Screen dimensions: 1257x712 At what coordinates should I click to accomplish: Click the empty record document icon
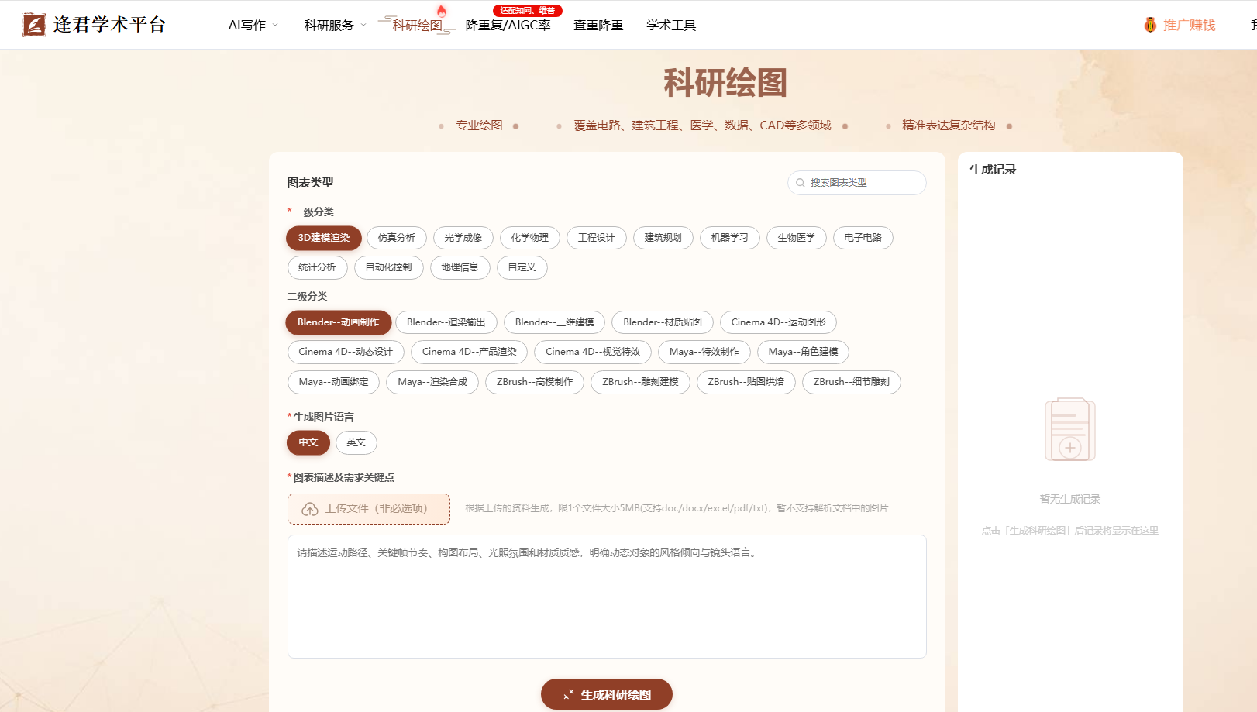coord(1070,430)
